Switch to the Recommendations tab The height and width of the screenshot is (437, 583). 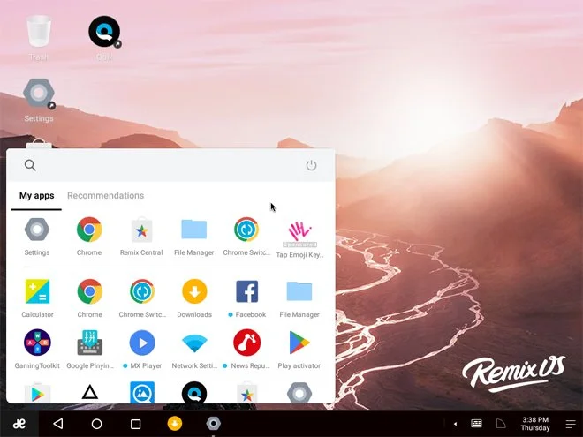(106, 195)
